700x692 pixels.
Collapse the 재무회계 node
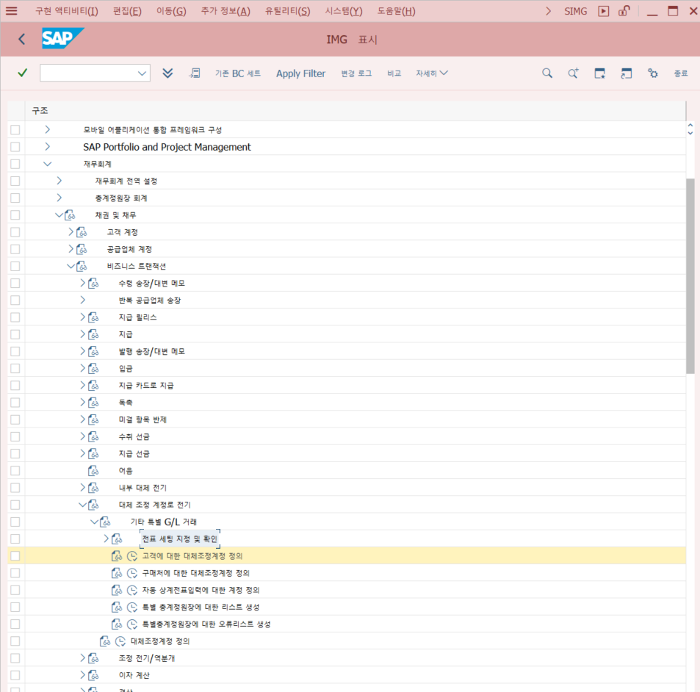tap(47, 164)
